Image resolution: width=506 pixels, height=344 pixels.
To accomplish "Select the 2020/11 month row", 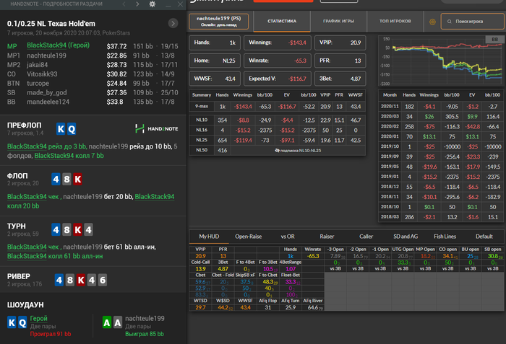I will (x=441, y=106).
